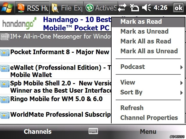Choose Mark All as Read
Viewport: 186px width, 139px height.
click(148, 41)
